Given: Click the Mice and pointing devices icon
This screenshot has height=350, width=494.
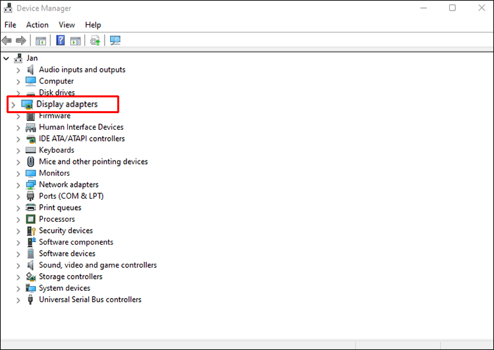Looking at the screenshot, I should tap(30, 161).
